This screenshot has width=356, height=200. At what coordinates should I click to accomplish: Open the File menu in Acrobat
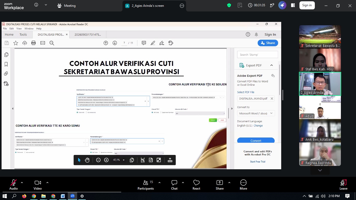pyautogui.click(x=5, y=29)
